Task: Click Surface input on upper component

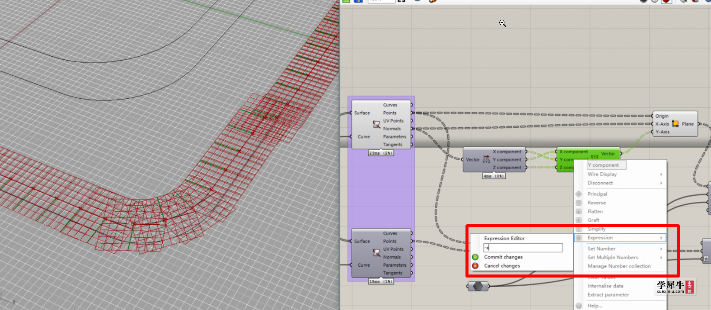Action: [x=362, y=113]
